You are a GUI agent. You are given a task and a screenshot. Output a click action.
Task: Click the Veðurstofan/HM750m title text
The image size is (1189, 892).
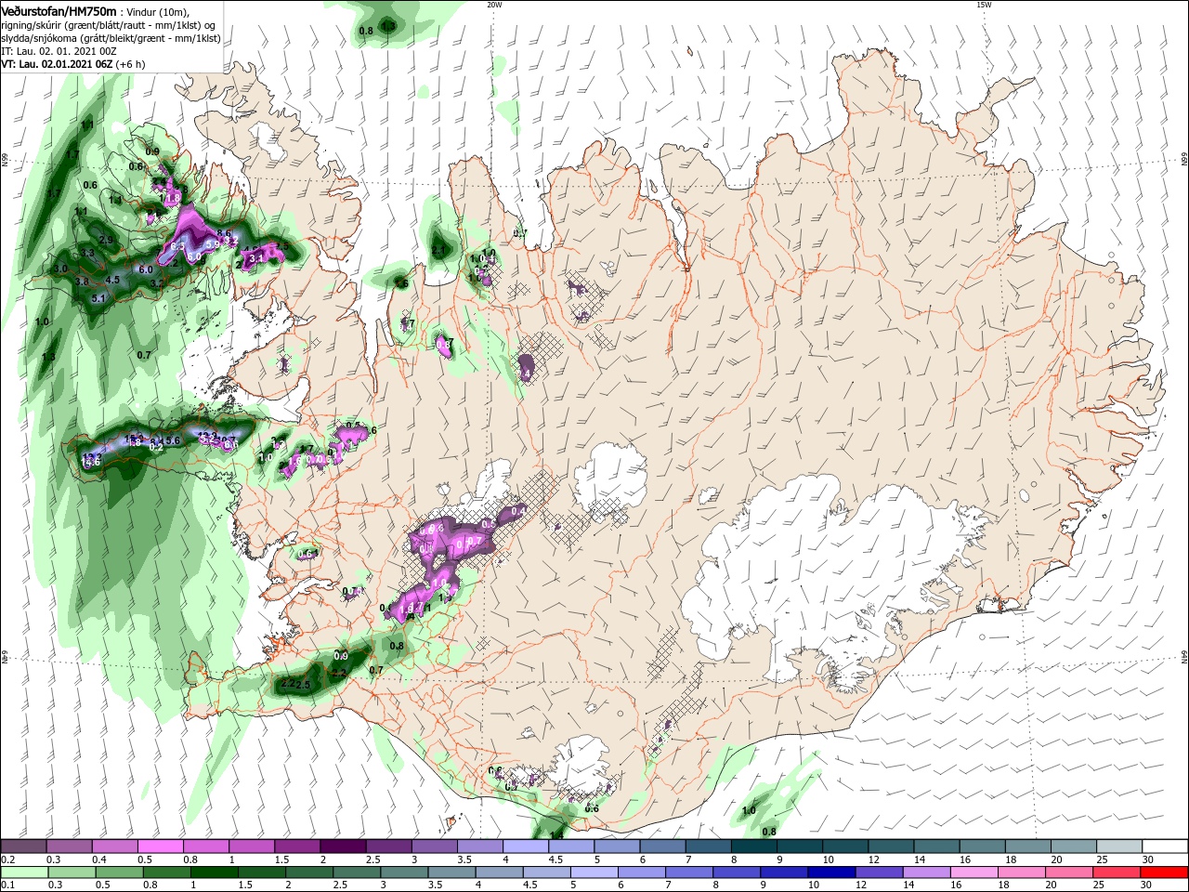point(59,10)
